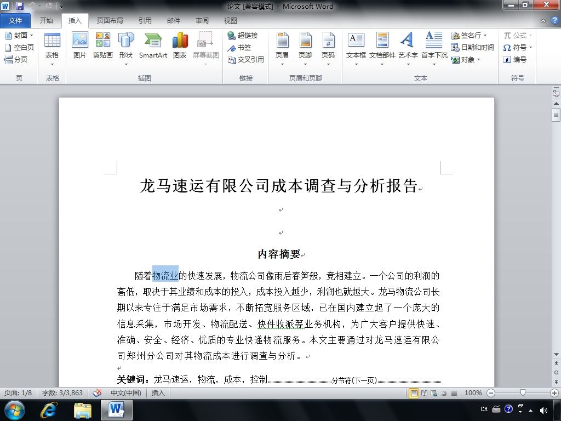Click zoom in plus button
This screenshot has height=421, width=561.
pyautogui.click(x=554, y=393)
